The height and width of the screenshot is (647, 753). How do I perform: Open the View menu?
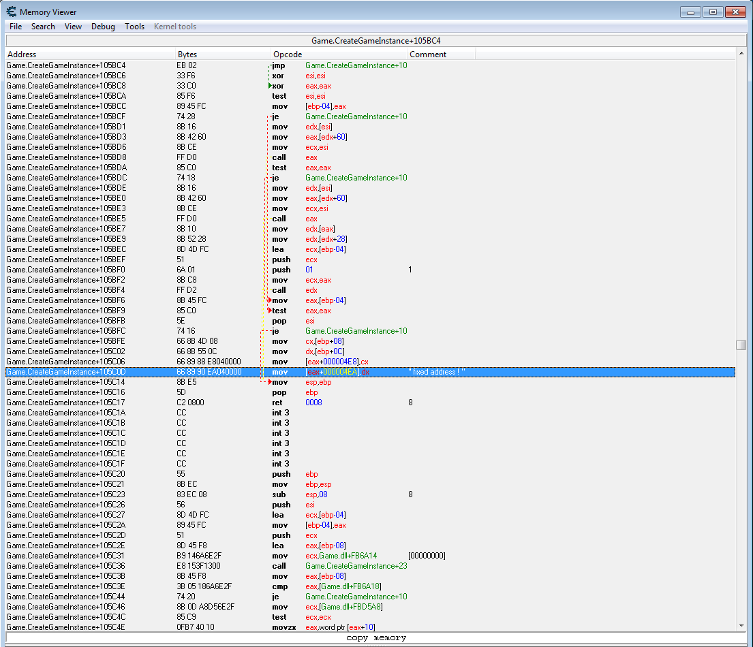coord(73,27)
